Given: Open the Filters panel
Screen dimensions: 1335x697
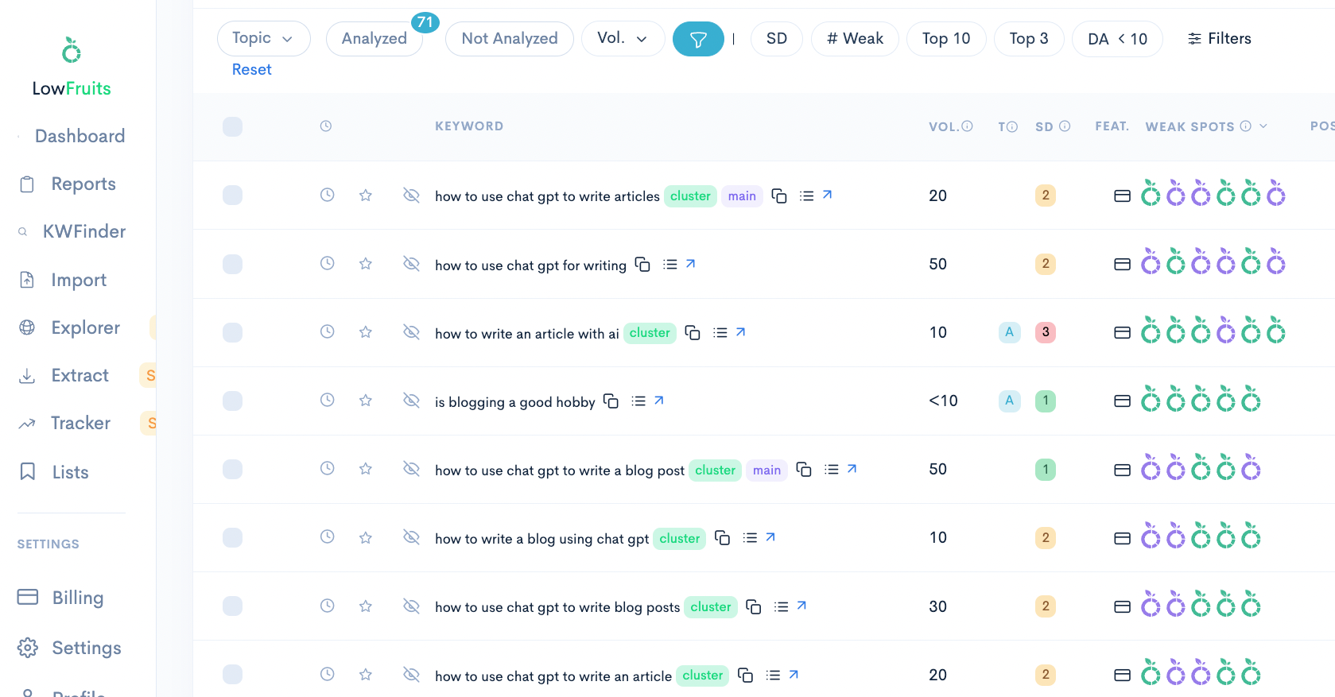Looking at the screenshot, I should (x=1219, y=38).
